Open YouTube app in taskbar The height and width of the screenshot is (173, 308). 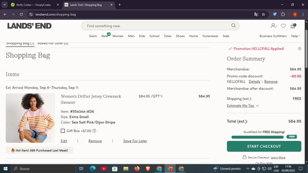click(104, 169)
